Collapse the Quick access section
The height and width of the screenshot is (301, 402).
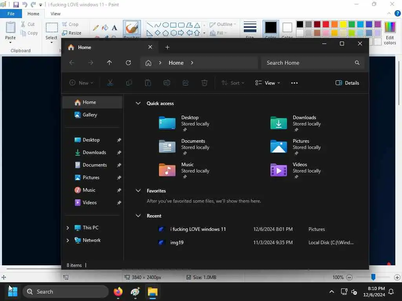pyautogui.click(x=138, y=103)
